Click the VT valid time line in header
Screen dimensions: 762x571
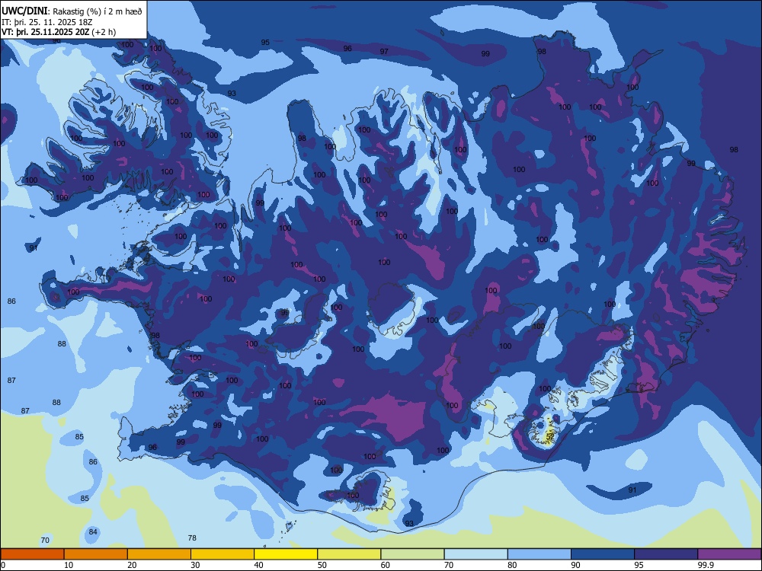click(59, 32)
